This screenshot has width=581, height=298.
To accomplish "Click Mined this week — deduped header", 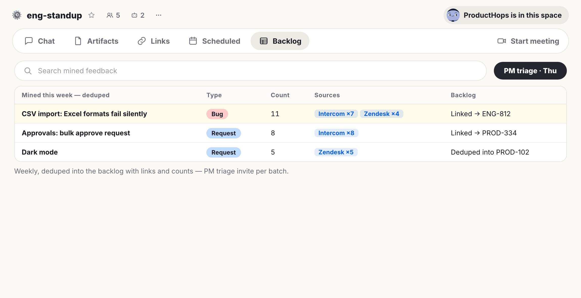I will (x=66, y=95).
